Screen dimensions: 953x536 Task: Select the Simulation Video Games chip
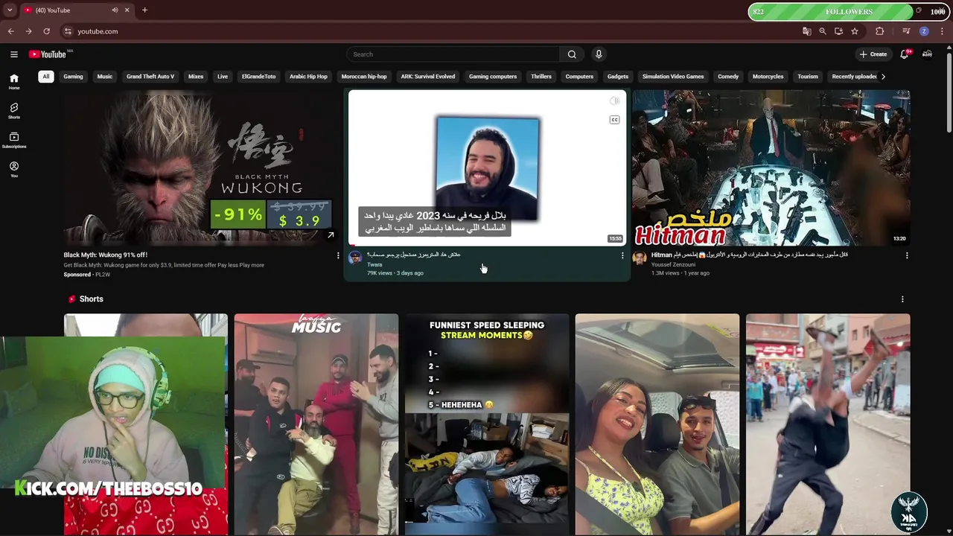pyautogui.click(x=673, y=77)
